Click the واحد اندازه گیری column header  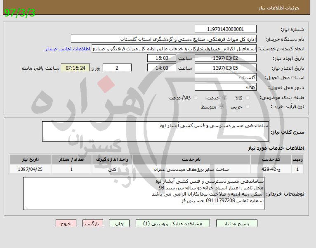point(112,159)
